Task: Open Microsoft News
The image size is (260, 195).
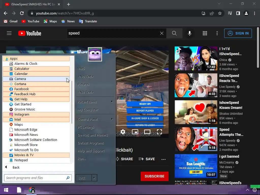Action: (36, 135)
